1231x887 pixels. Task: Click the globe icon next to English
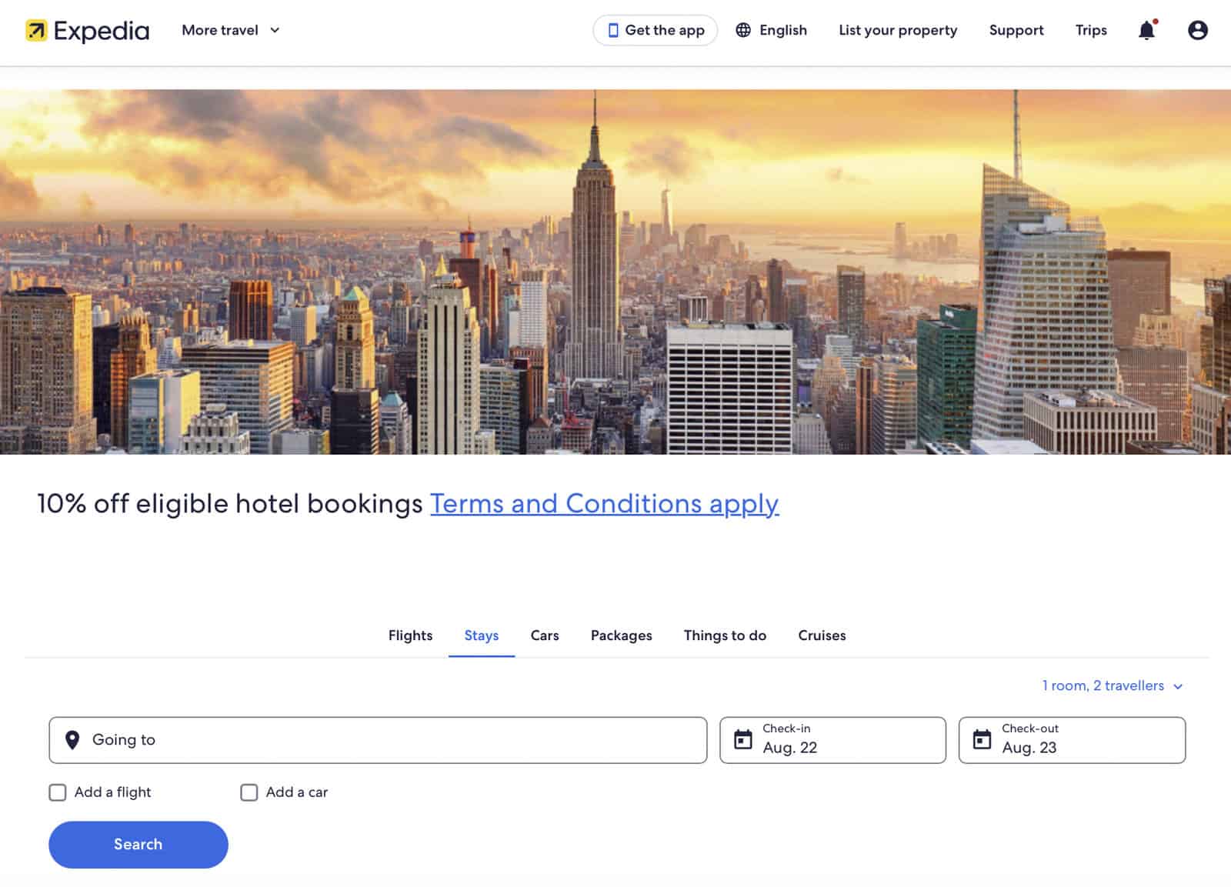point(742,30)
